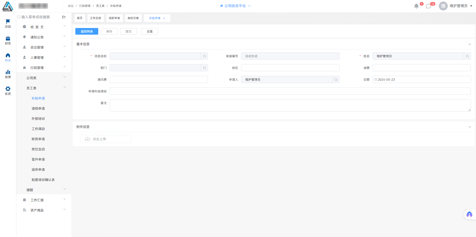The height and width of the screenshot is (237, 476).
Task: Open 岗位变动 in sidebar
Action: coord(38,149)
